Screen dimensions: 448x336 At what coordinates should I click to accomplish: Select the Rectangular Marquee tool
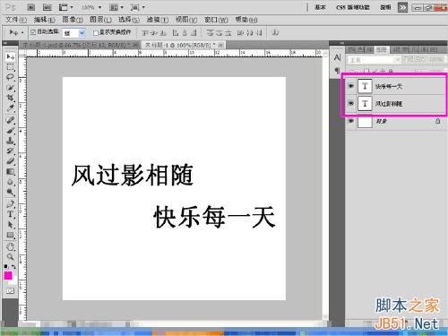point(11,67)
